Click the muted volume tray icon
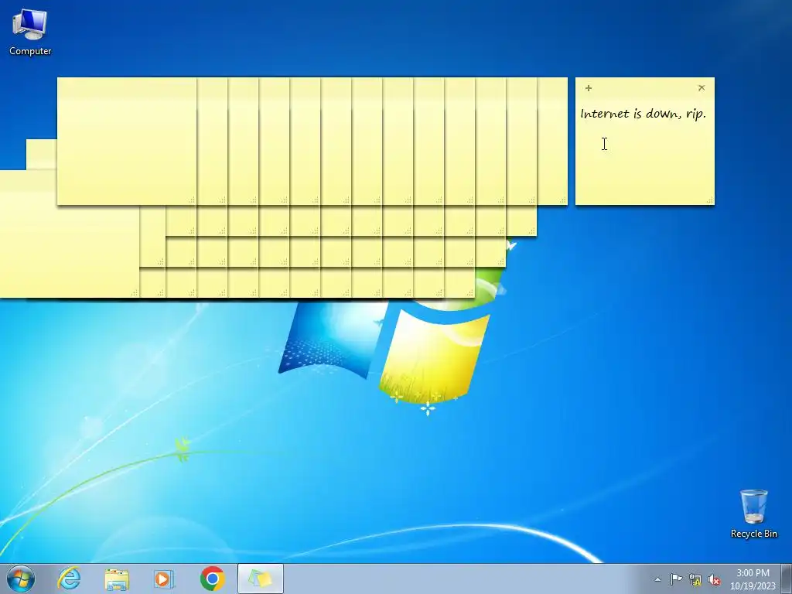This screenshot has height=594, width=792. (x=714, y=580)
